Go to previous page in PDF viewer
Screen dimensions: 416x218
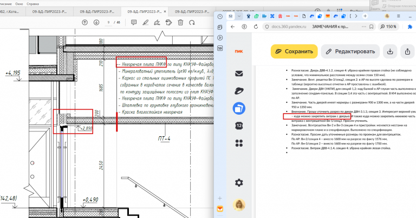[84, 23]
